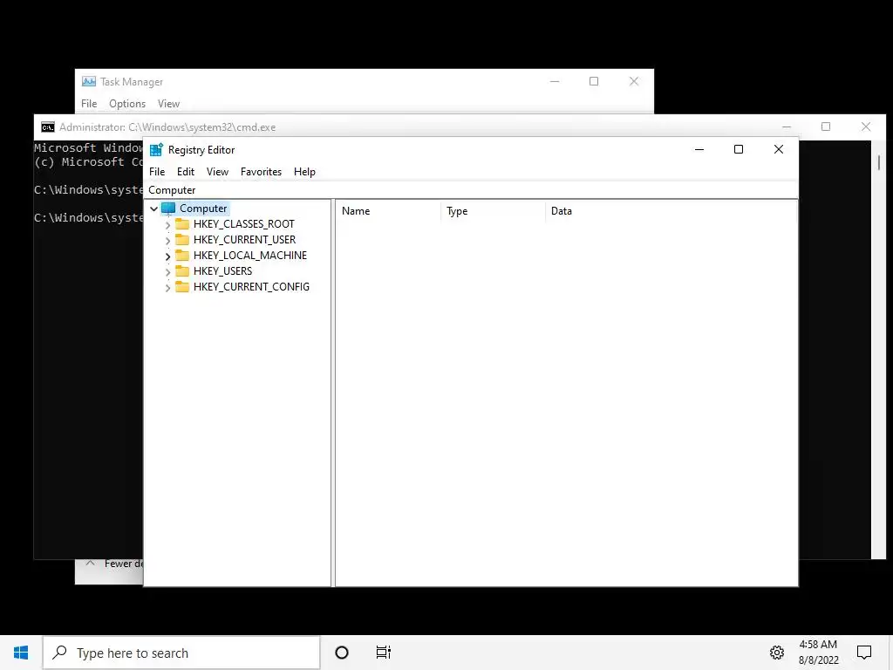This screenshot has height=670, width=893.
Task: Click the HKEY_LOCAL_MACHINE folder icon
Action: point(182,255)
